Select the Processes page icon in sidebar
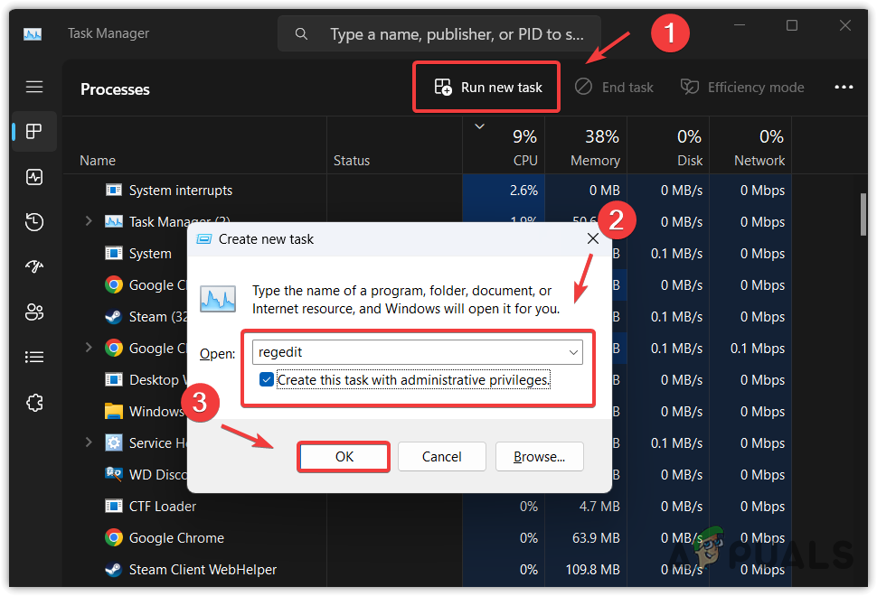The height and width of the screenshot is (596, 877). tap(34, 131)
